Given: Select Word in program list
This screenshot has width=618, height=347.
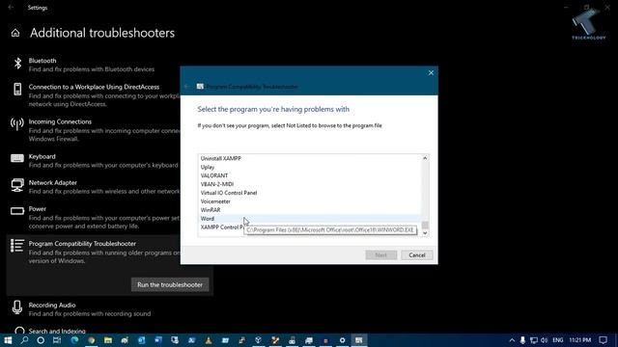Looking at the screenshot, I should pyautogui.click(x=309, y=219).
